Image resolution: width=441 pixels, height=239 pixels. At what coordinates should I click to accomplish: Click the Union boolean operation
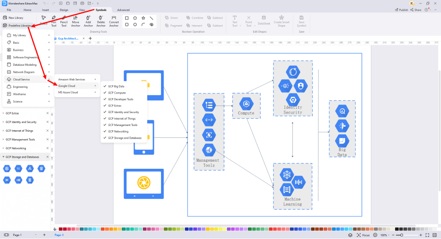[171, 18]
